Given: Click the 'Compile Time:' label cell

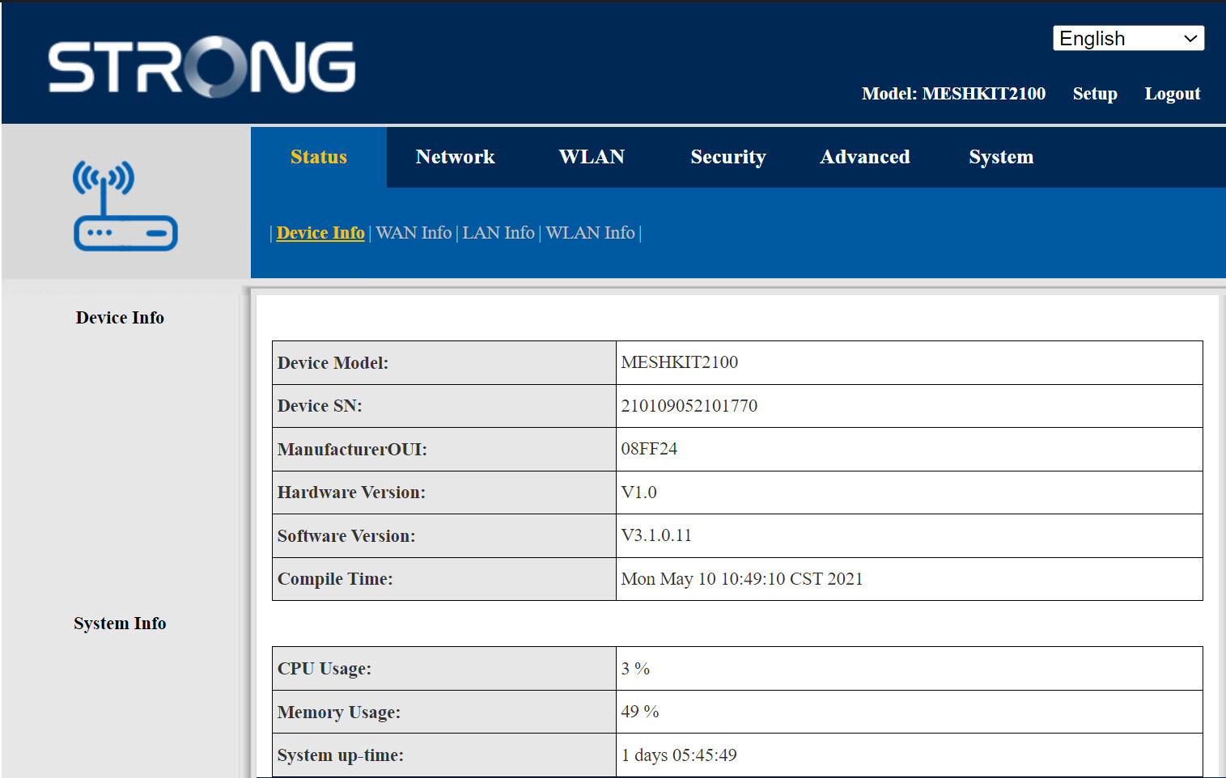Looking at the screenshot, I should [444, 579].
